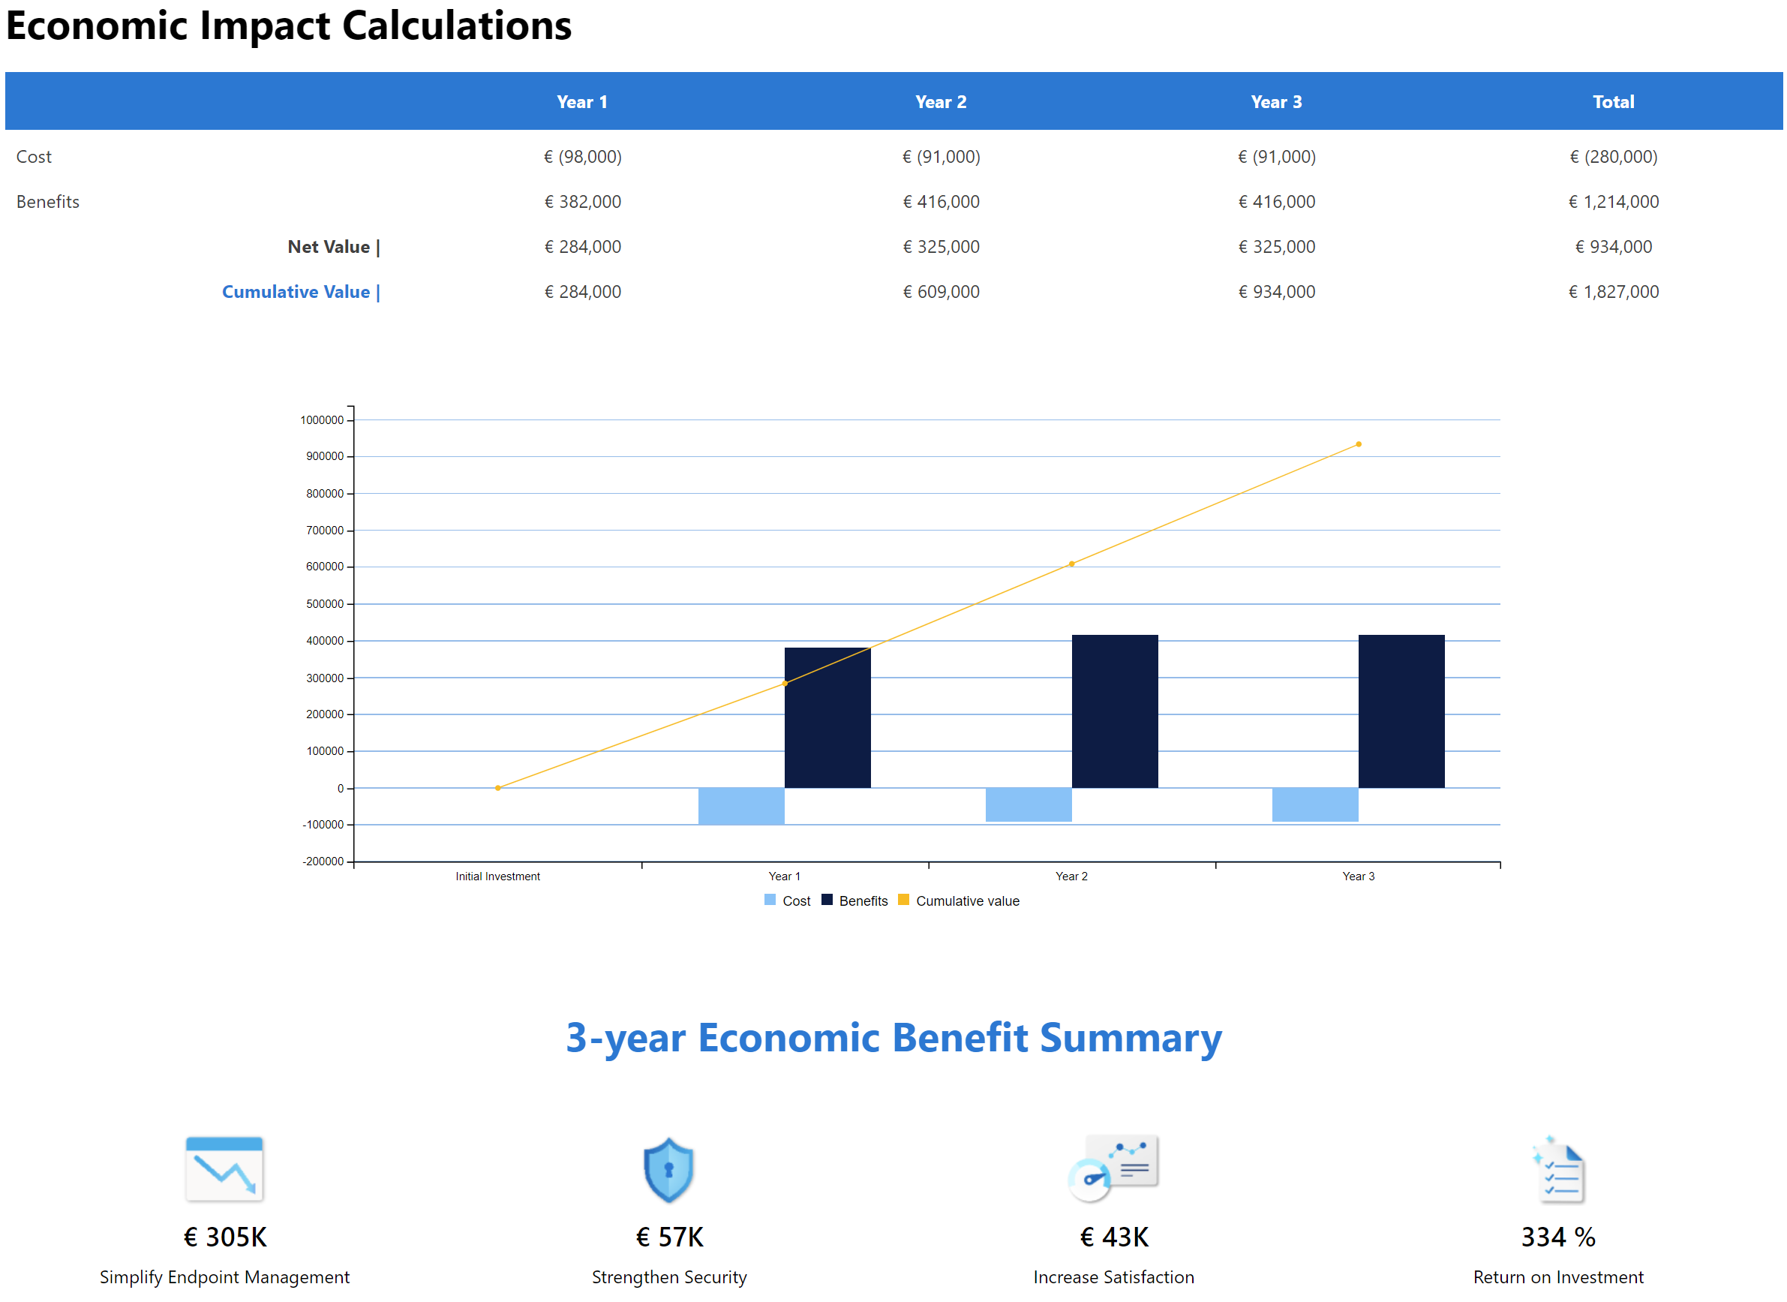Click the 3-year Economic Benefit Summary heading
Viewport: 1787px width, 1302px height.
(x=893, y=1038)
